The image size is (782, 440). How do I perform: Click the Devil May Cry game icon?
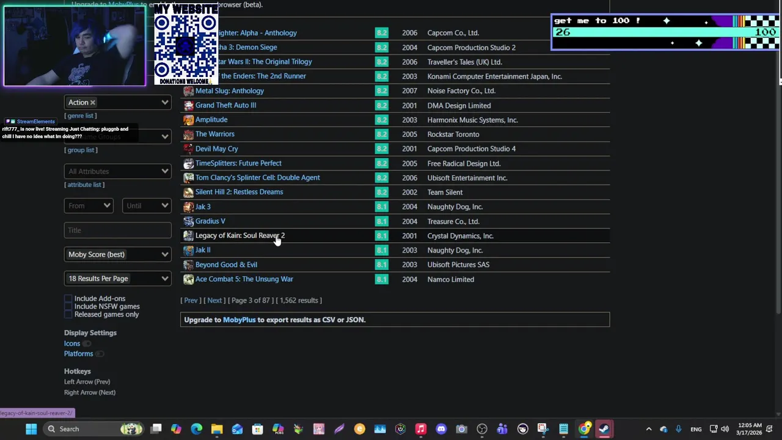(x=188, y=148)
